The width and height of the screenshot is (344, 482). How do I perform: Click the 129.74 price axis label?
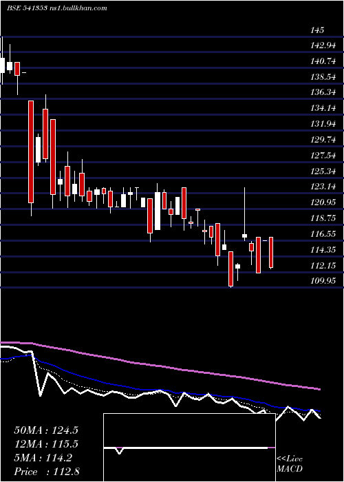(x=323, y=140)
